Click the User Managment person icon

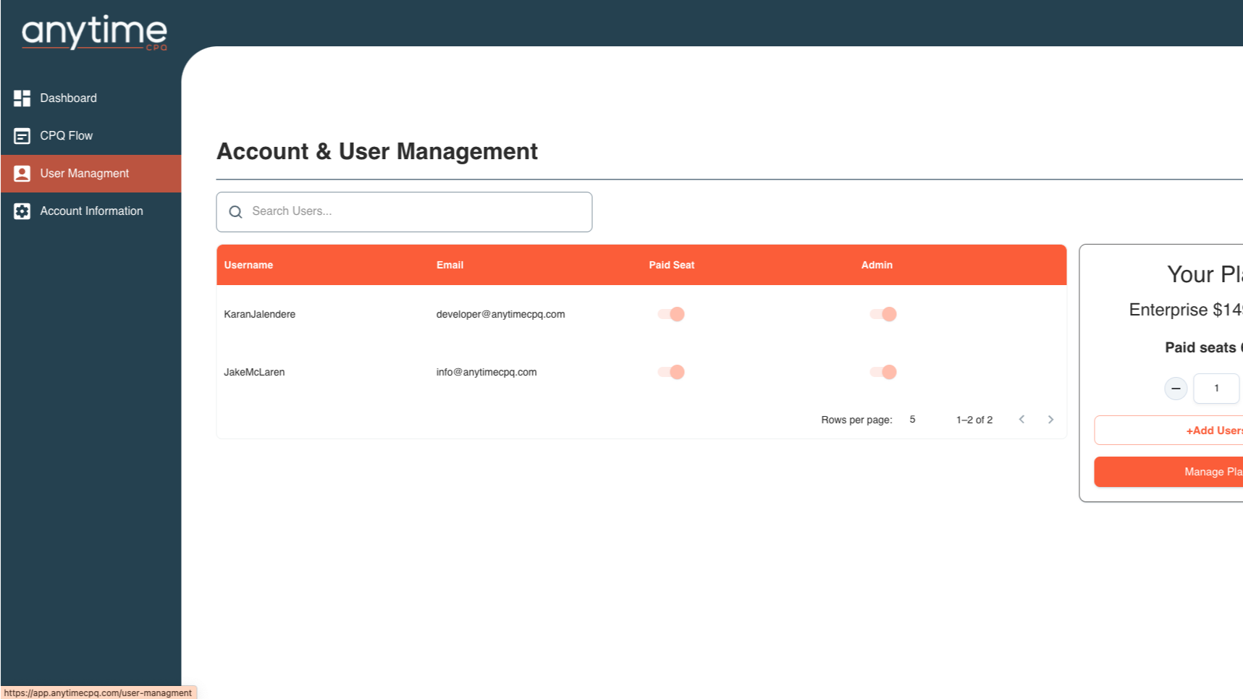22,174
